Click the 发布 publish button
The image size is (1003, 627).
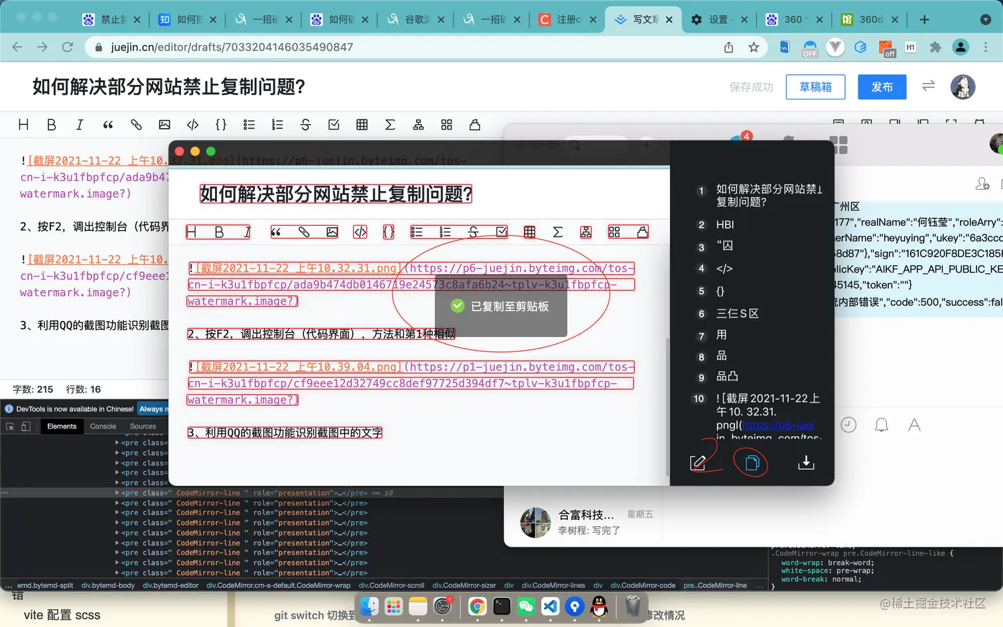pos(882,87)
